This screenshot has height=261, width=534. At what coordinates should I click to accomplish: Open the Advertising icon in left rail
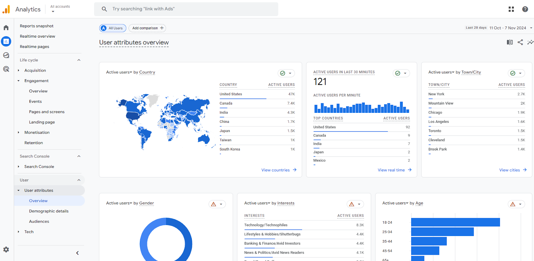click(6, 69)
